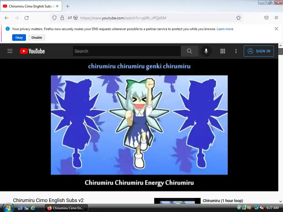
Task: Click the page scrollbar down arrow
Action: [281, 202]
